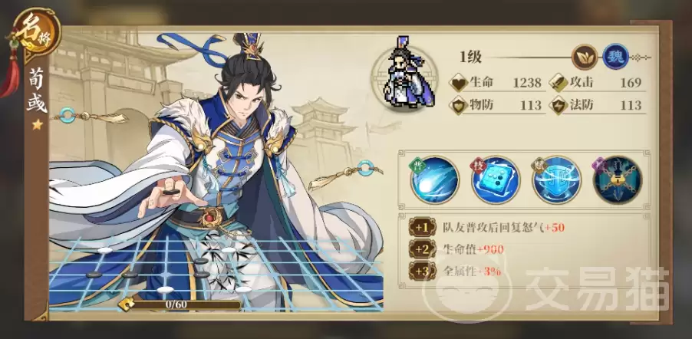The height and width of the screenshot is (339, 692).
Task: Tap the 攻击 sword stat icon
Action: click(x=559, y=83)
